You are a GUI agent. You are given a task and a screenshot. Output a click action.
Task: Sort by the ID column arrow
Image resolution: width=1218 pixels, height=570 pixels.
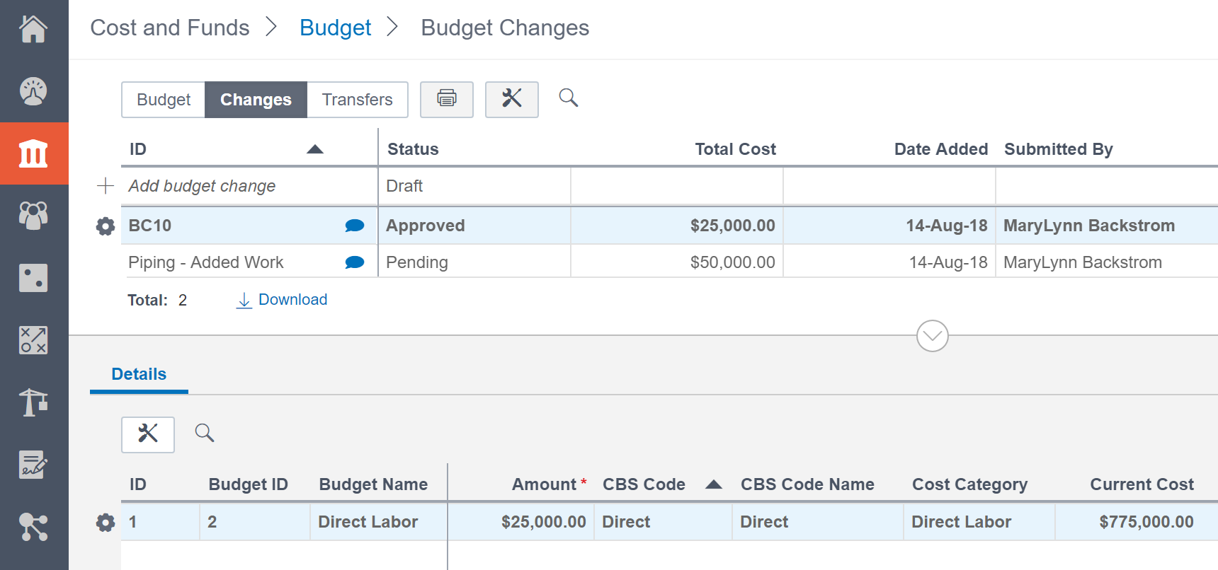coord(315,149)
